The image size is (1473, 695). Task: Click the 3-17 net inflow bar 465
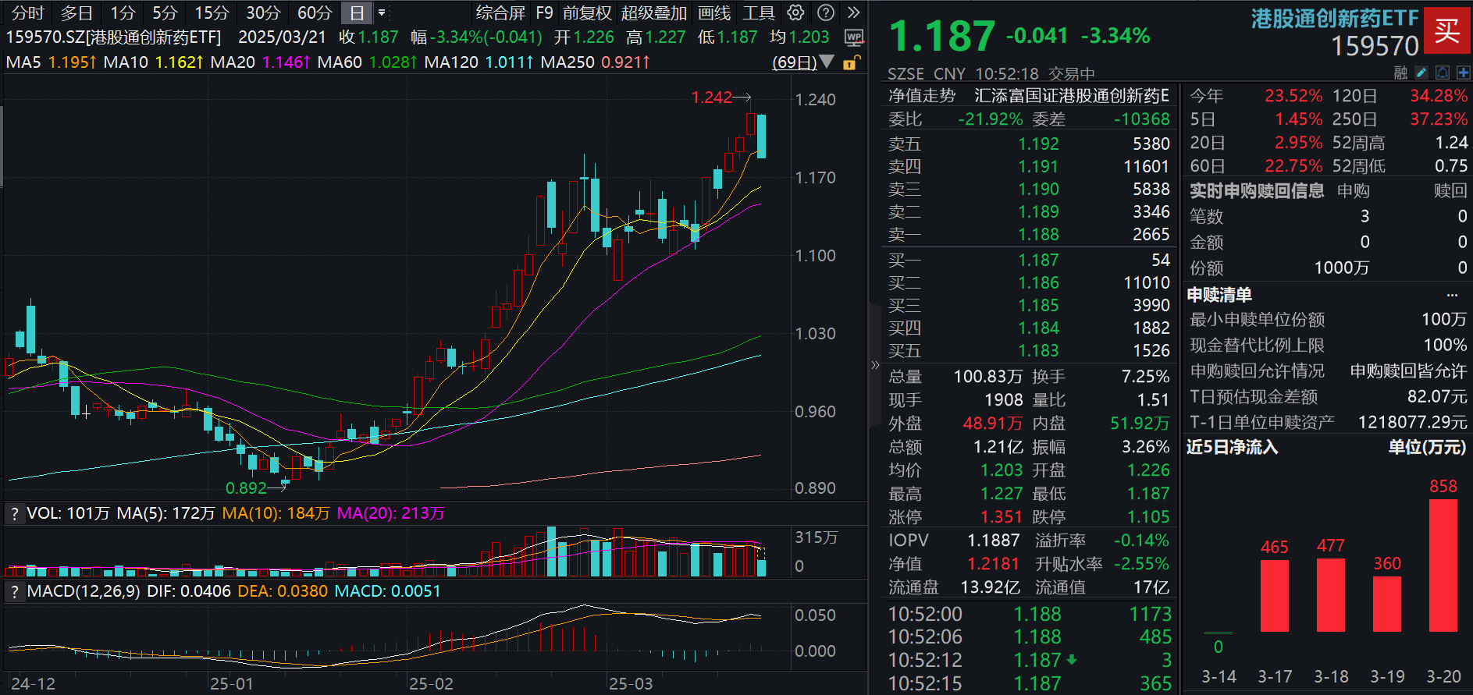click(x=1275, y=595)
